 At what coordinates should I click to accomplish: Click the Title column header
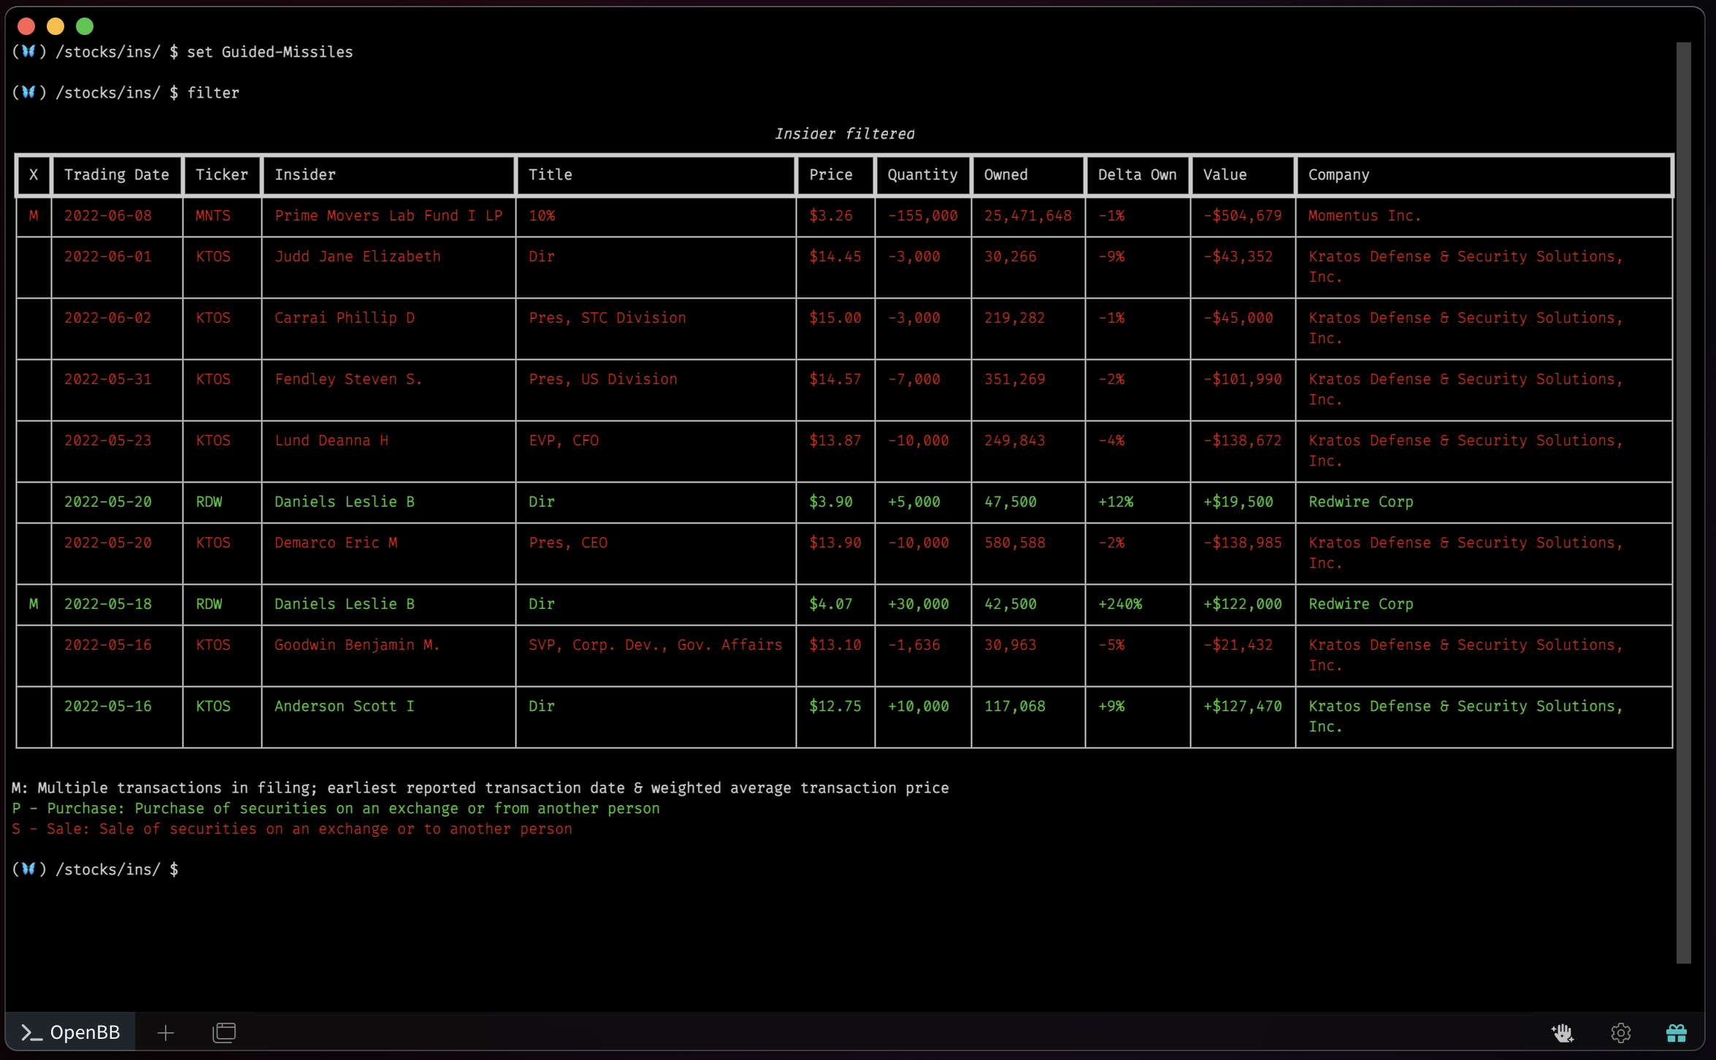click(x=656, y=174)
